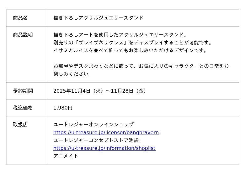Click the 予約期間 row header

[x=23, y=91]
